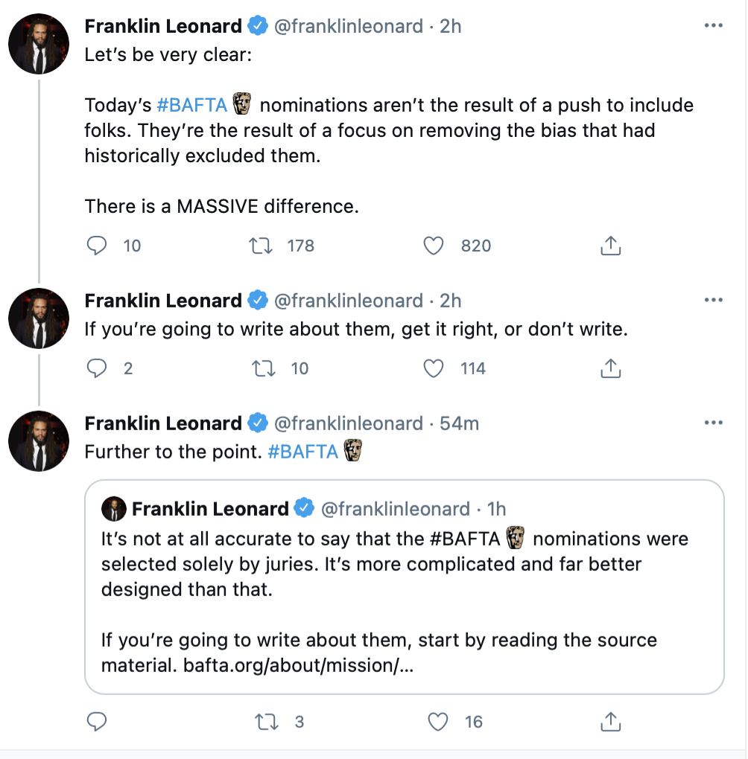
Task: Share the 'get it right' tweet
Action: pos(610,368)
